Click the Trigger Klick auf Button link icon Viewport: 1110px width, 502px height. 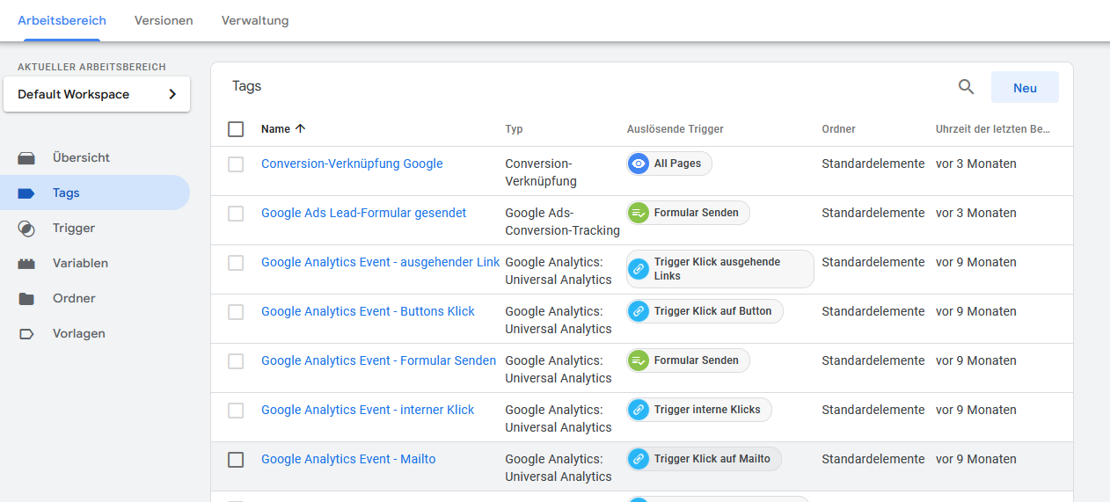coord(639,311)
